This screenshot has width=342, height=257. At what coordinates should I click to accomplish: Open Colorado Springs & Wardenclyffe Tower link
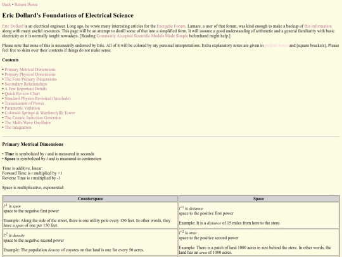point(40,113)
